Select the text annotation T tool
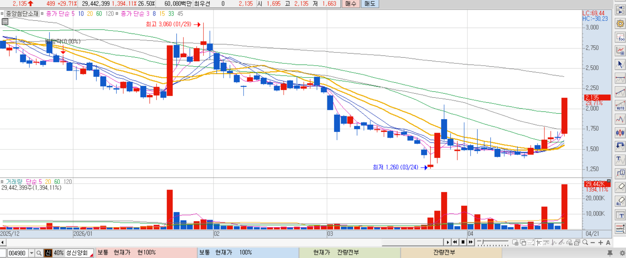 pyautogui.click(x=620, y=160)
